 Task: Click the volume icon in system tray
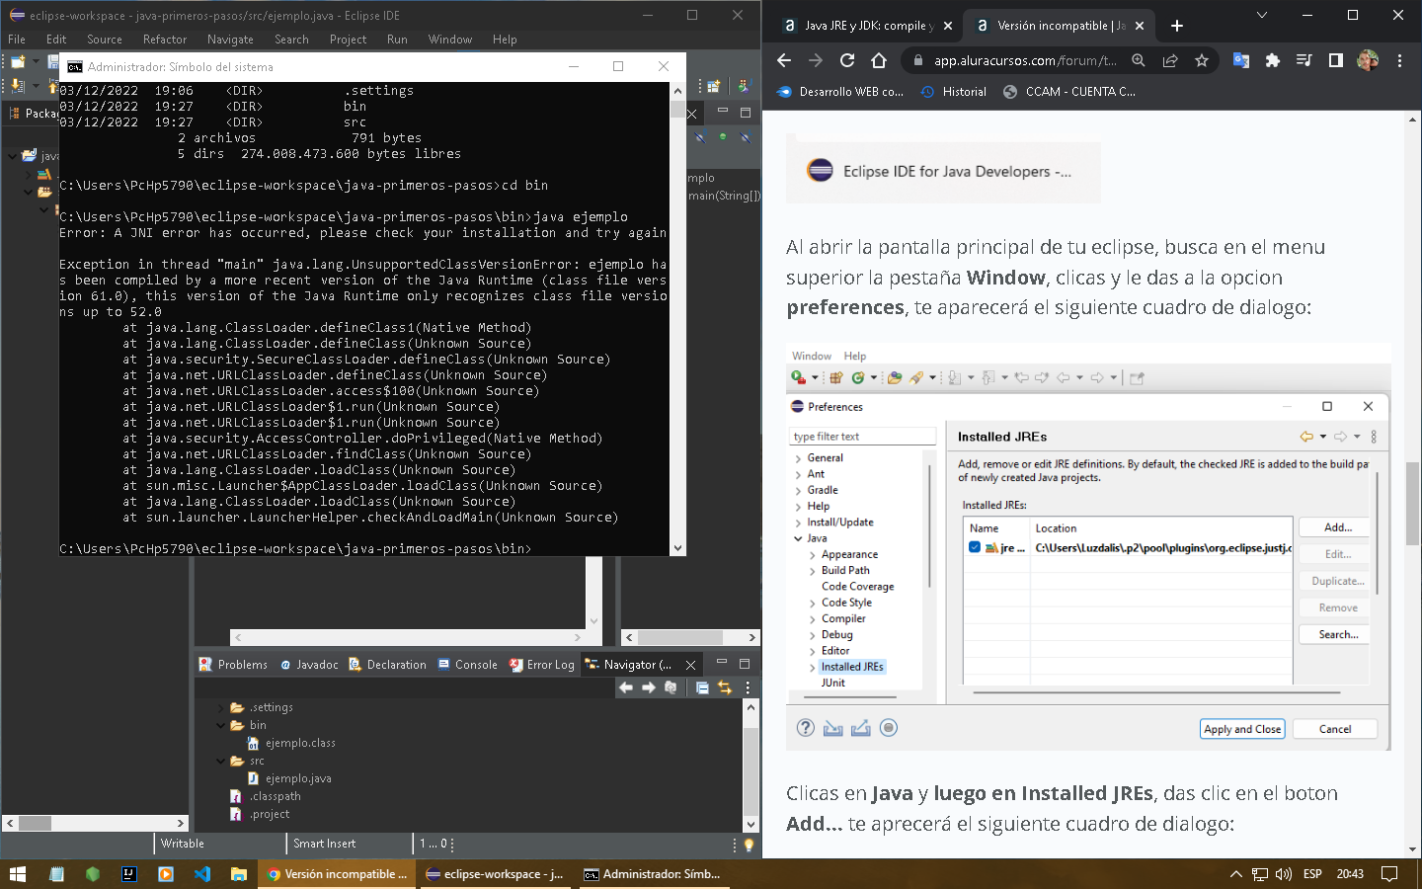pos(1284,874)
